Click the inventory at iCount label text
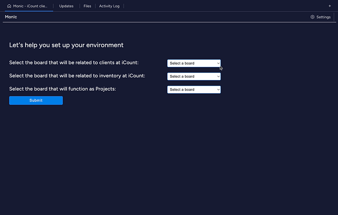 coord(77,76)
